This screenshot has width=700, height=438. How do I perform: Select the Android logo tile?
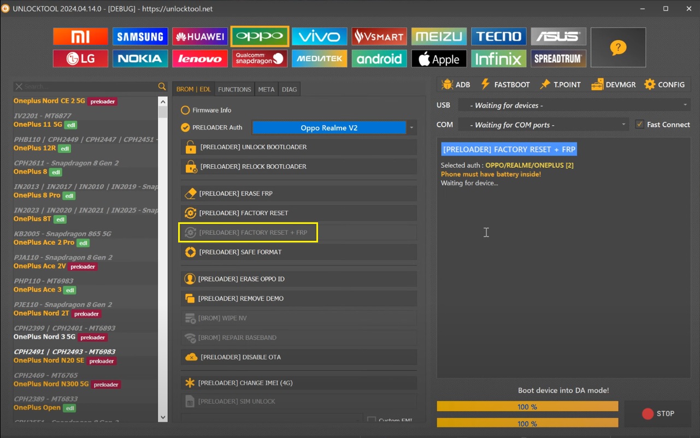click(x=379, y=58)
